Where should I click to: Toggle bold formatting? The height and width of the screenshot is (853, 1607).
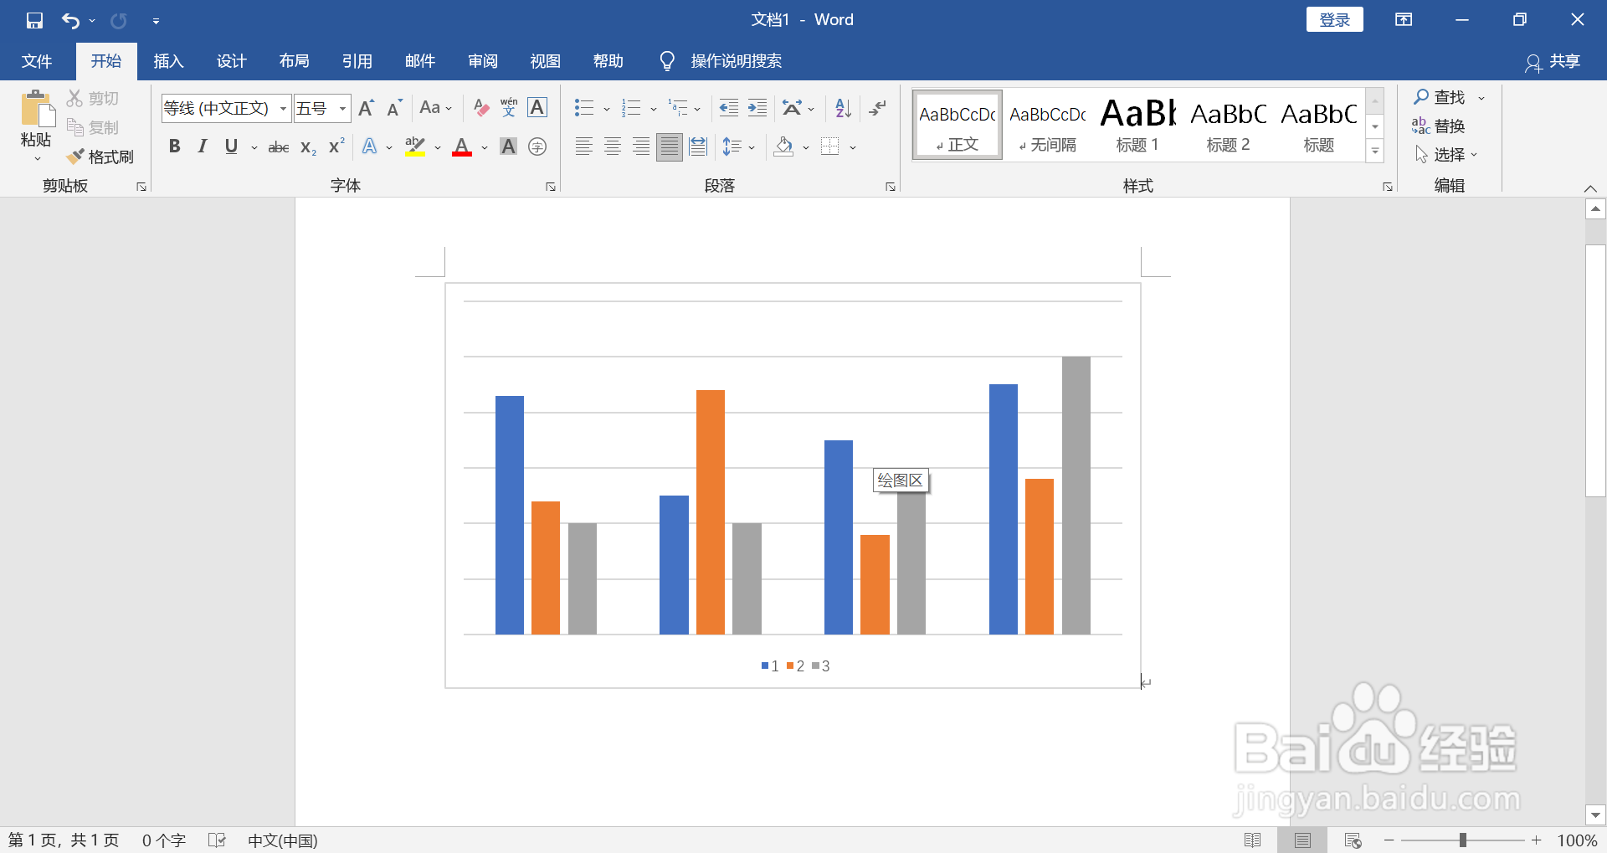(174, 147)
